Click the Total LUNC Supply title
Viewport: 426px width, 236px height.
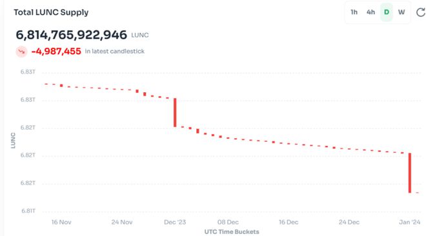tap(51, 12)
